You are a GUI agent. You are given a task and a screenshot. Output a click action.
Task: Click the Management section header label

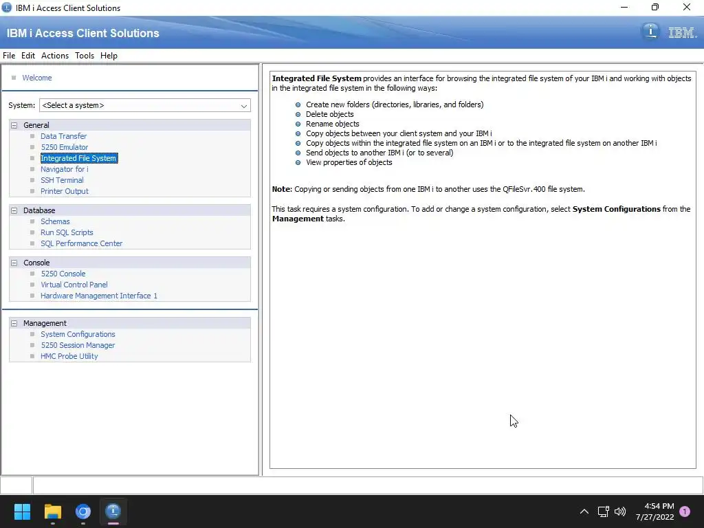[45, 323]
